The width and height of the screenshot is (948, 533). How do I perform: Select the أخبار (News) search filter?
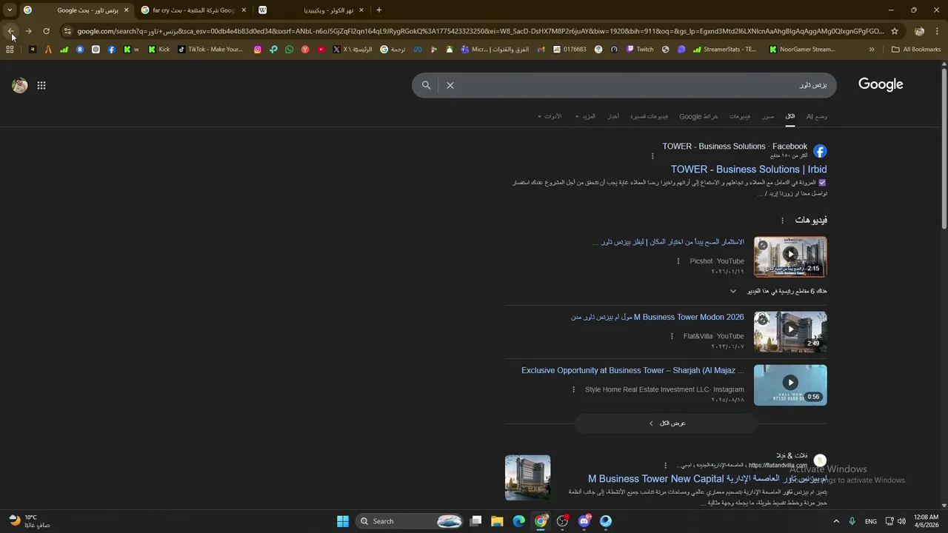pos(613,116)
